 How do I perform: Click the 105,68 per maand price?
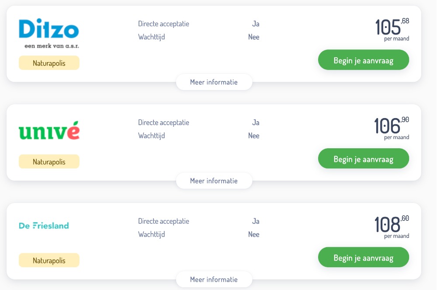[x=392, y=30]
